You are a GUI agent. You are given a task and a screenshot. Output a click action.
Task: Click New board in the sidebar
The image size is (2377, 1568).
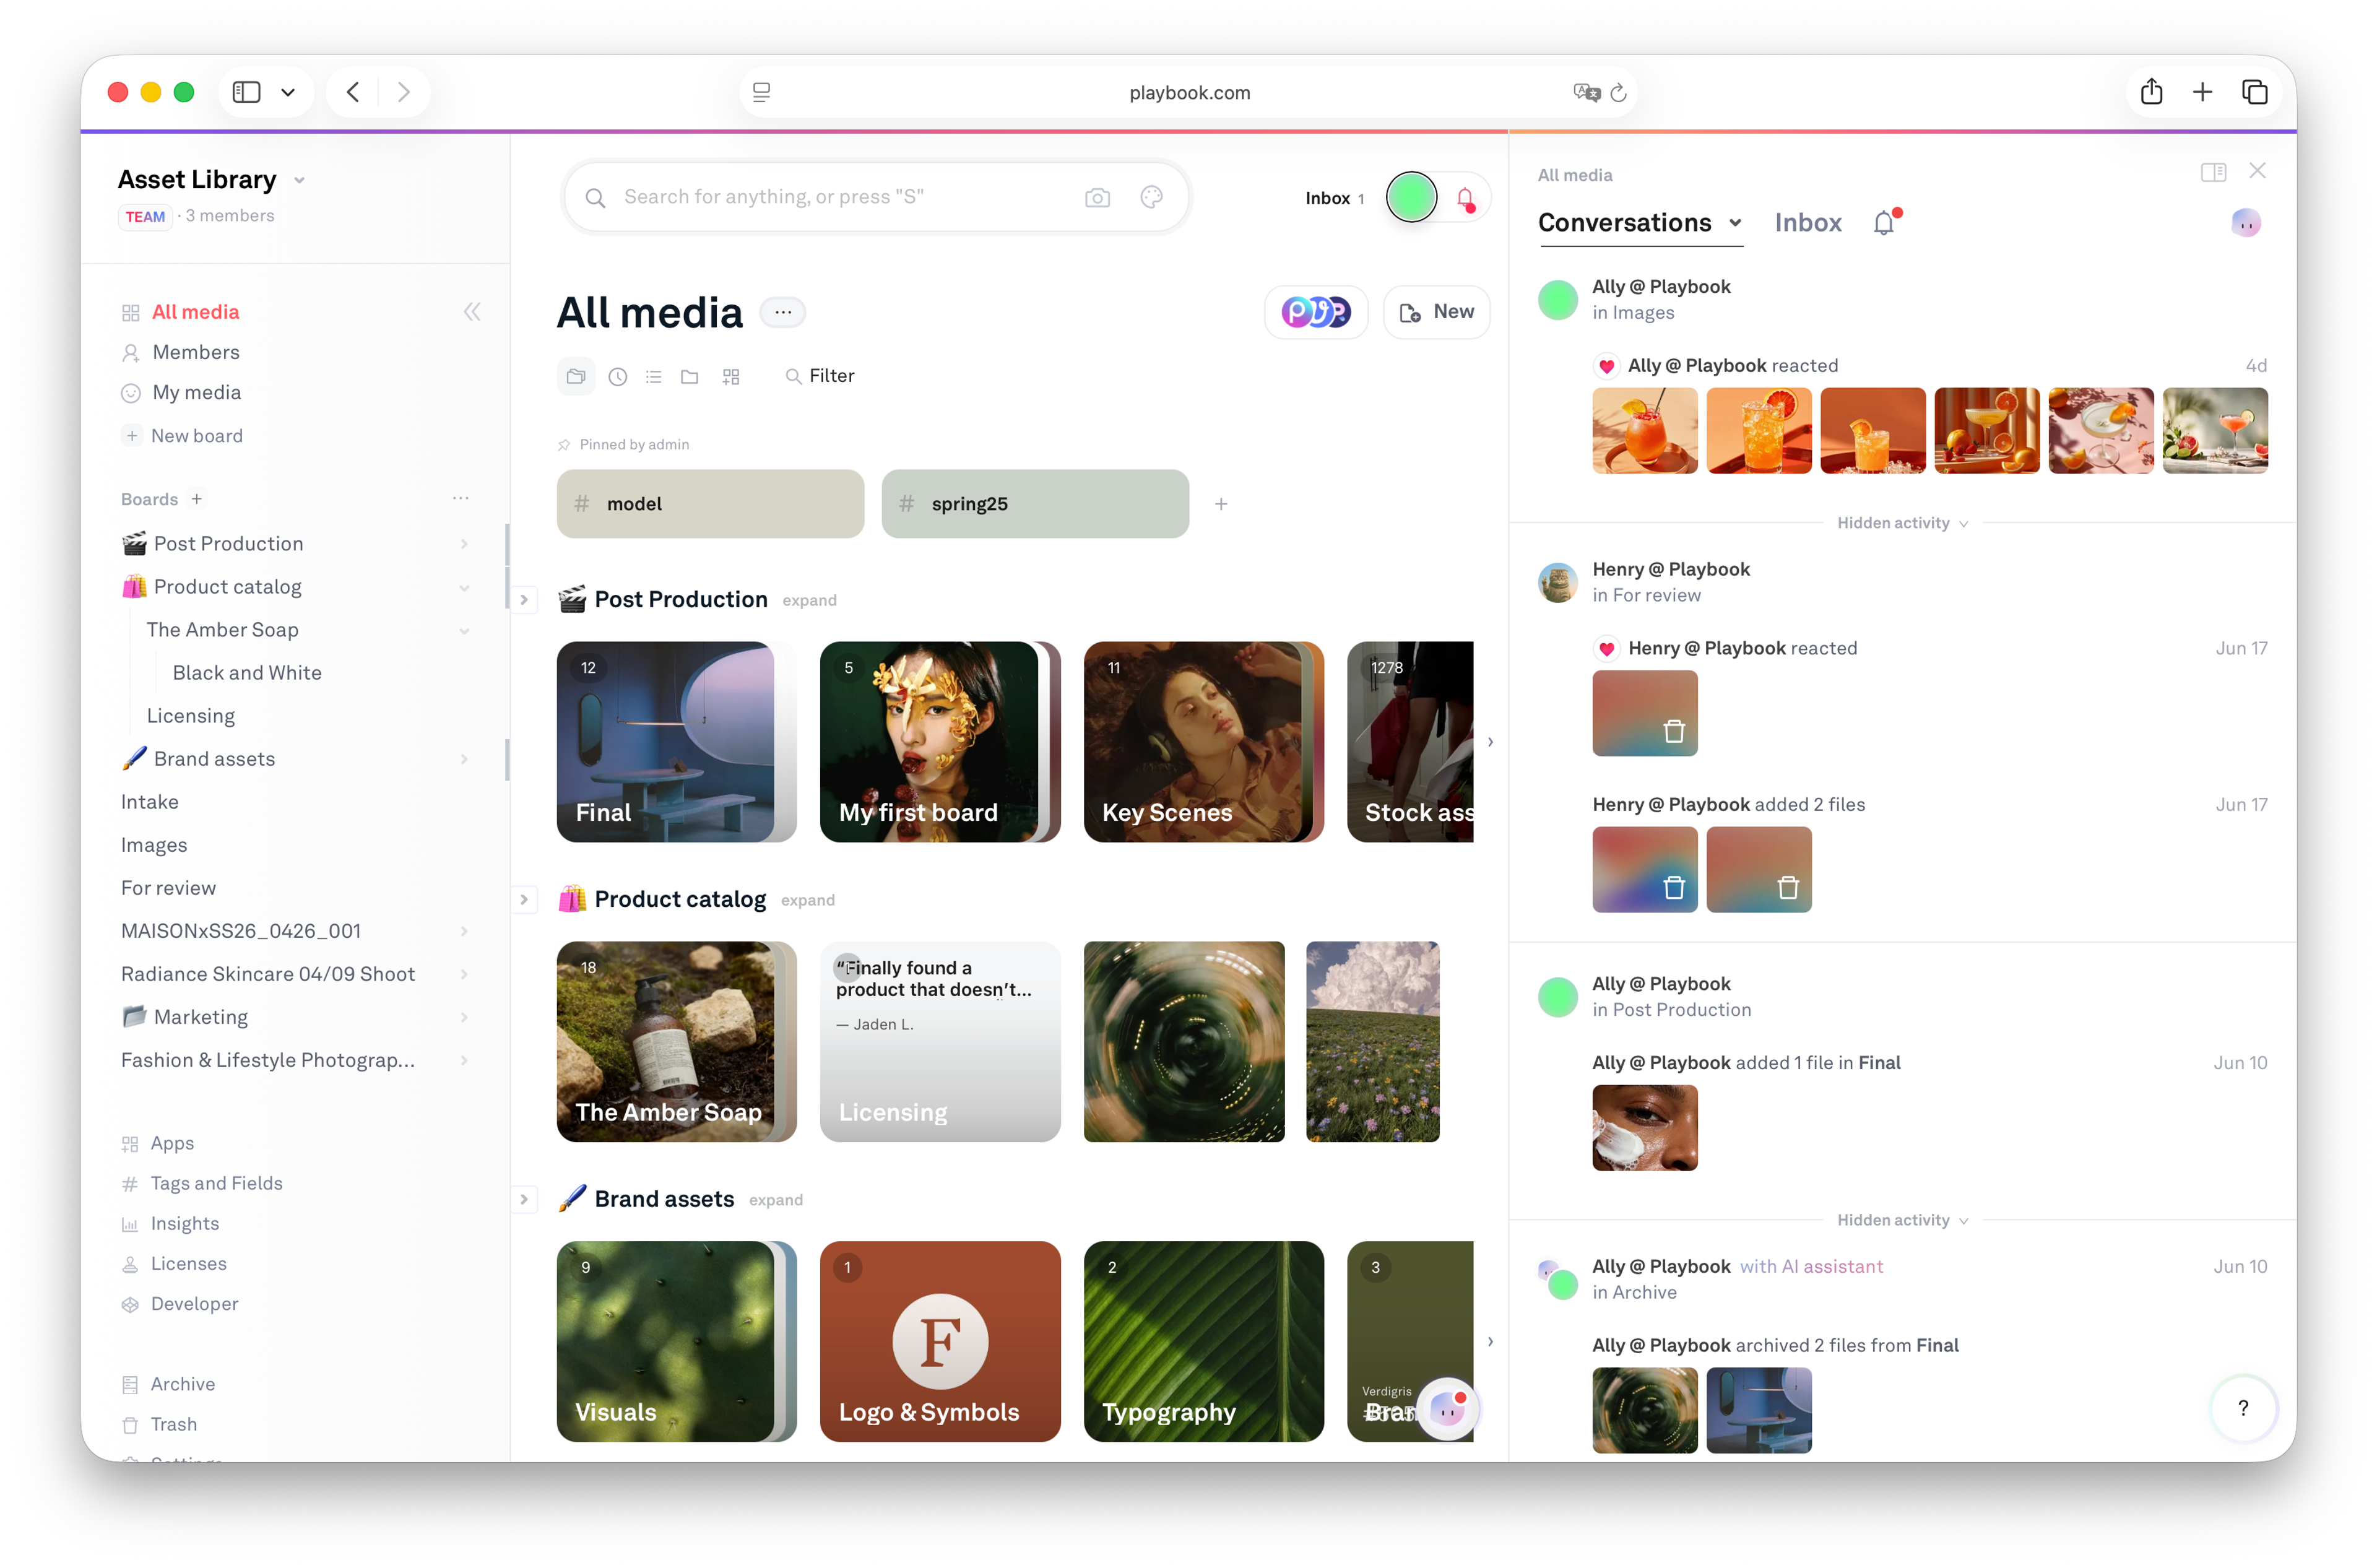(196, 435)
